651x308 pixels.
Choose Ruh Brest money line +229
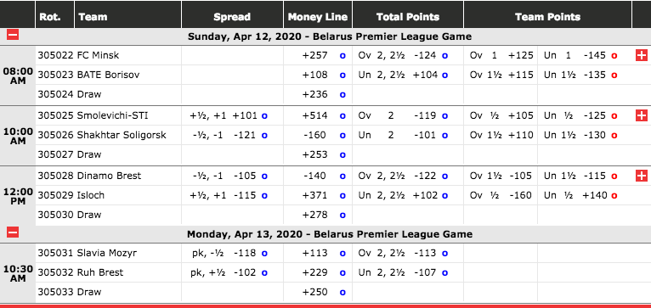[x=342, y=272]
